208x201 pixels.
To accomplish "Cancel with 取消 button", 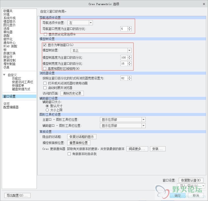I will (x=196, y=195).
